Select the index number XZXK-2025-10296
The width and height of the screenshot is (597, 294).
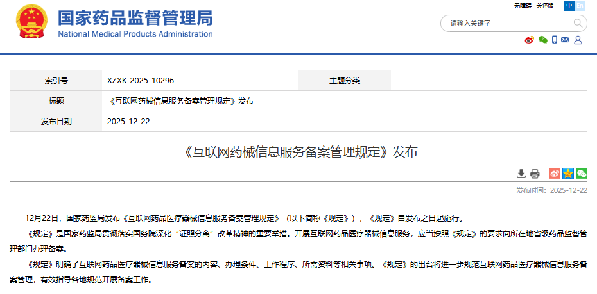click(x=141, y=81)
